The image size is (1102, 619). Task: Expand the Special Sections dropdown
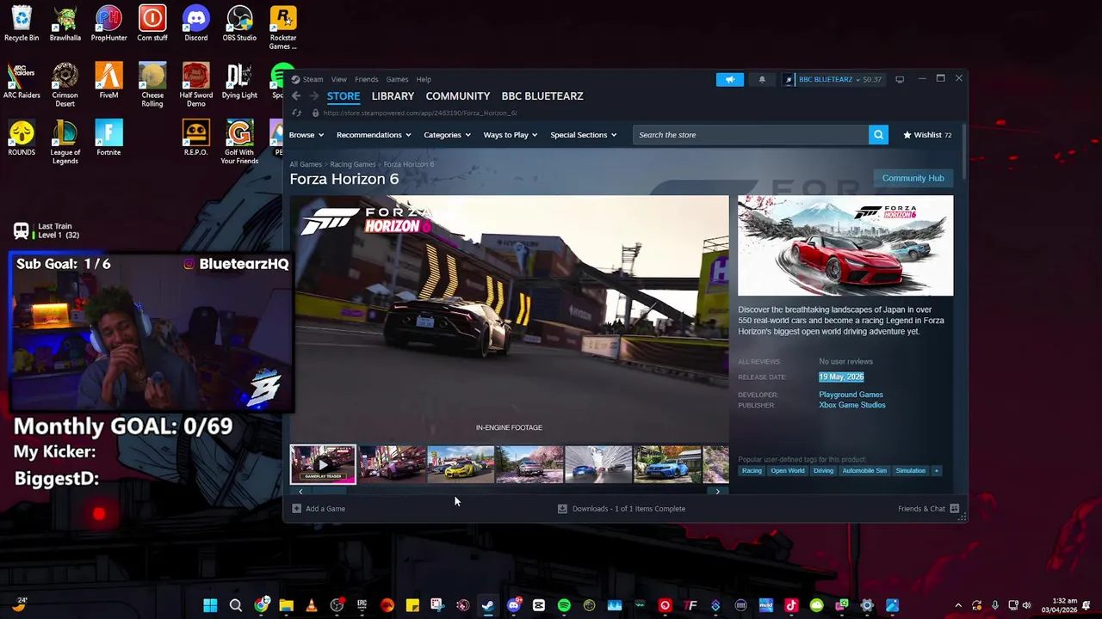pos(584,135)
